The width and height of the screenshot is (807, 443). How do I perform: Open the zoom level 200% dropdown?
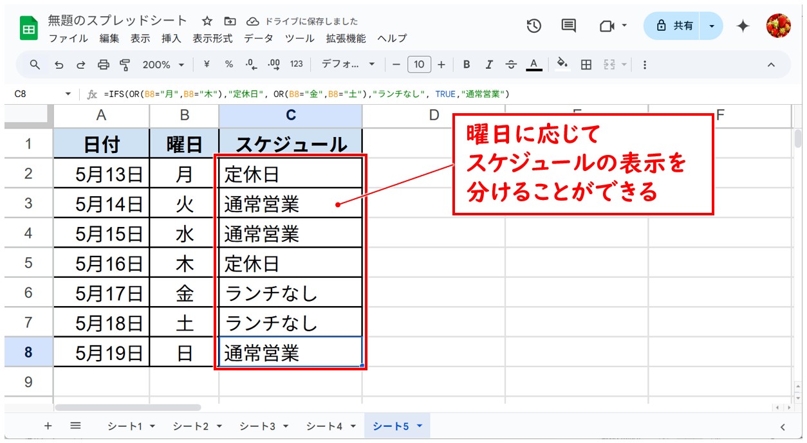[x=163, y=64]
